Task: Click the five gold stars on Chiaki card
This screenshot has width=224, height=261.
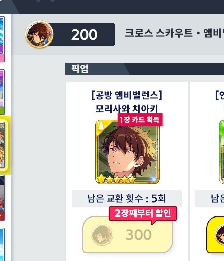Action: [x=116, y=179]
